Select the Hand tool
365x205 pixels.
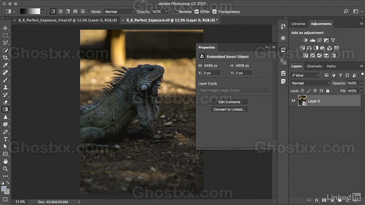click(x=5, y=161)
